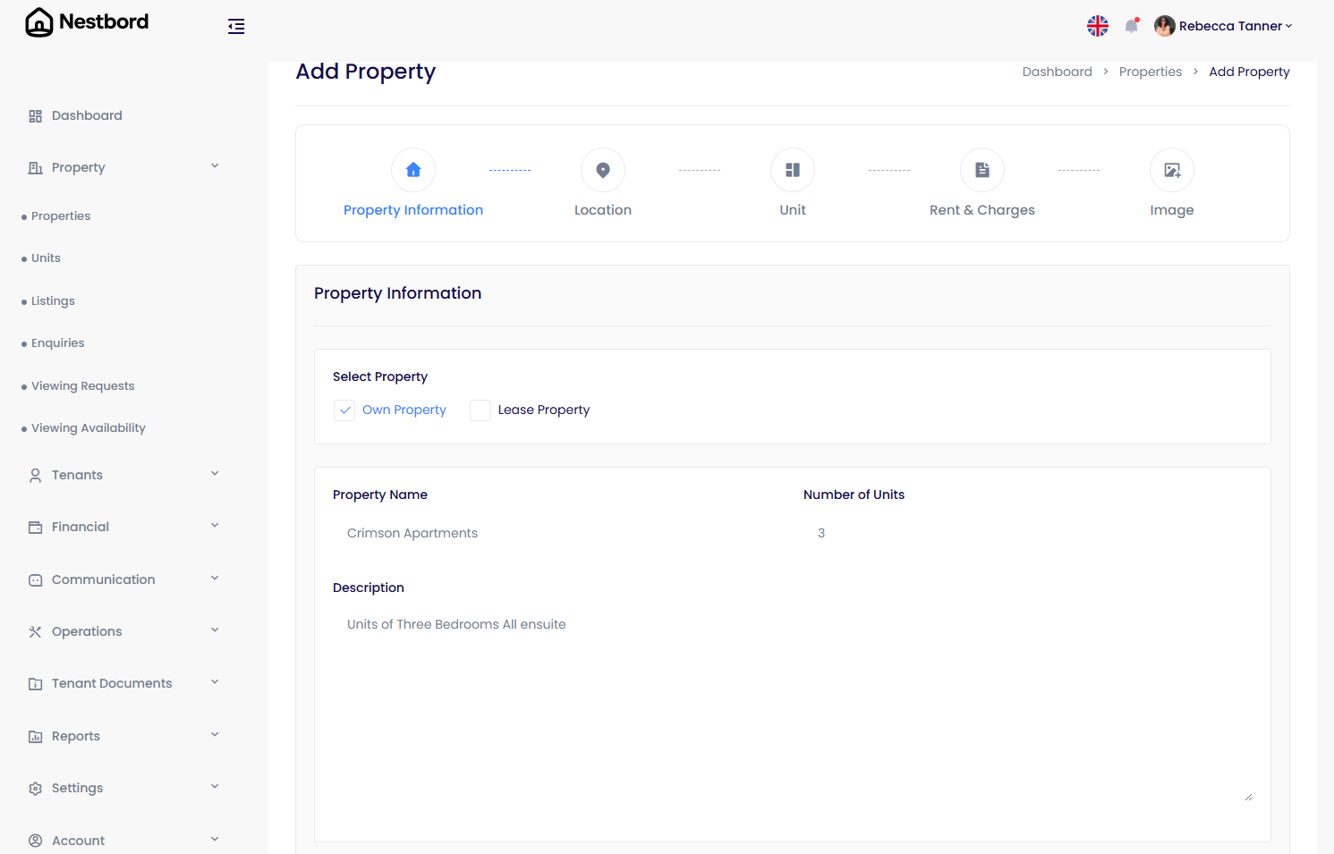Open Viewing Requests from the sidebar

click(x=82, y=385)
